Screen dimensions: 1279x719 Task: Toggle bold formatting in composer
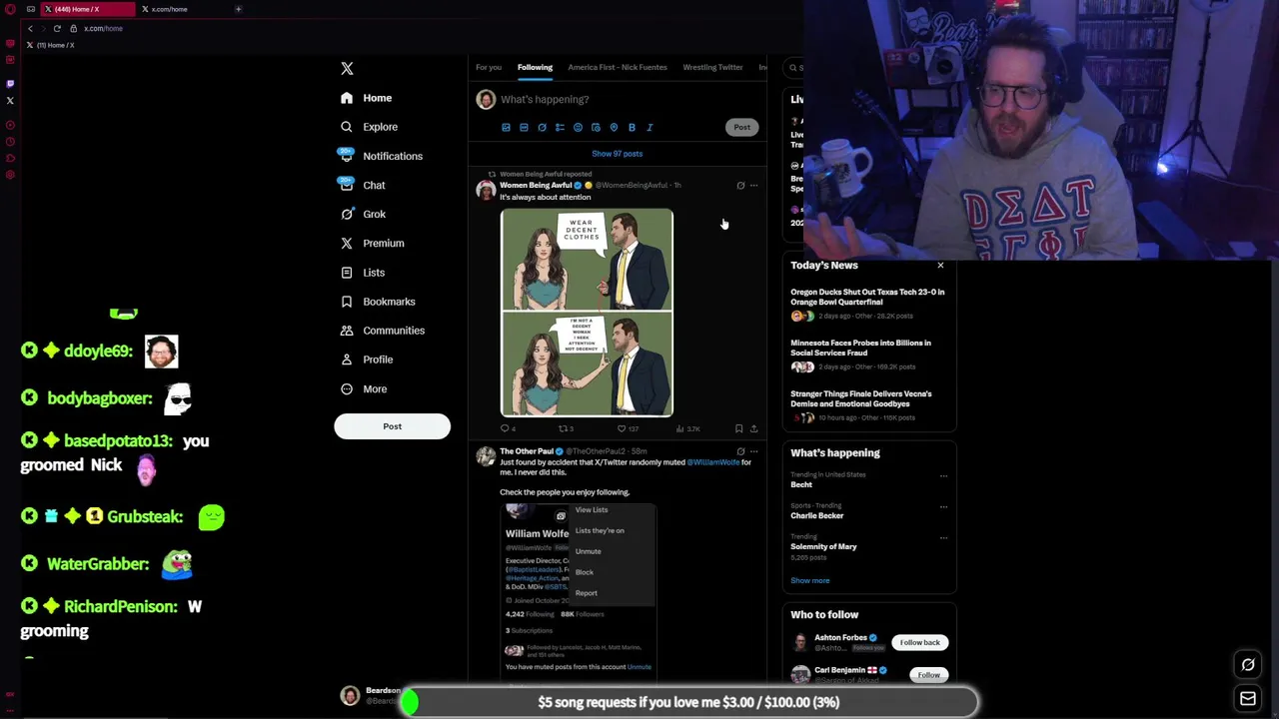(632, 128)
